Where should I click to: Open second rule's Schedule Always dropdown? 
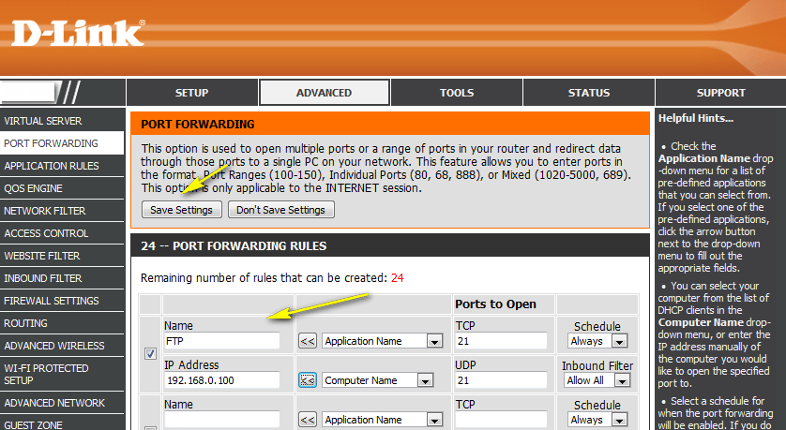(597, 420)
